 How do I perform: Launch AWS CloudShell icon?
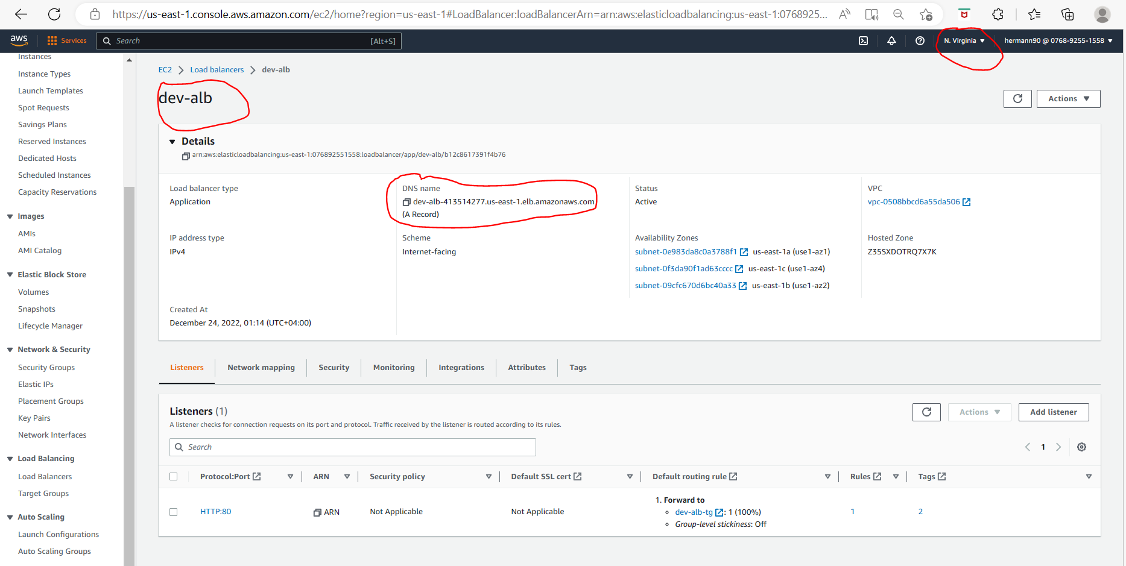coord(864,40)
